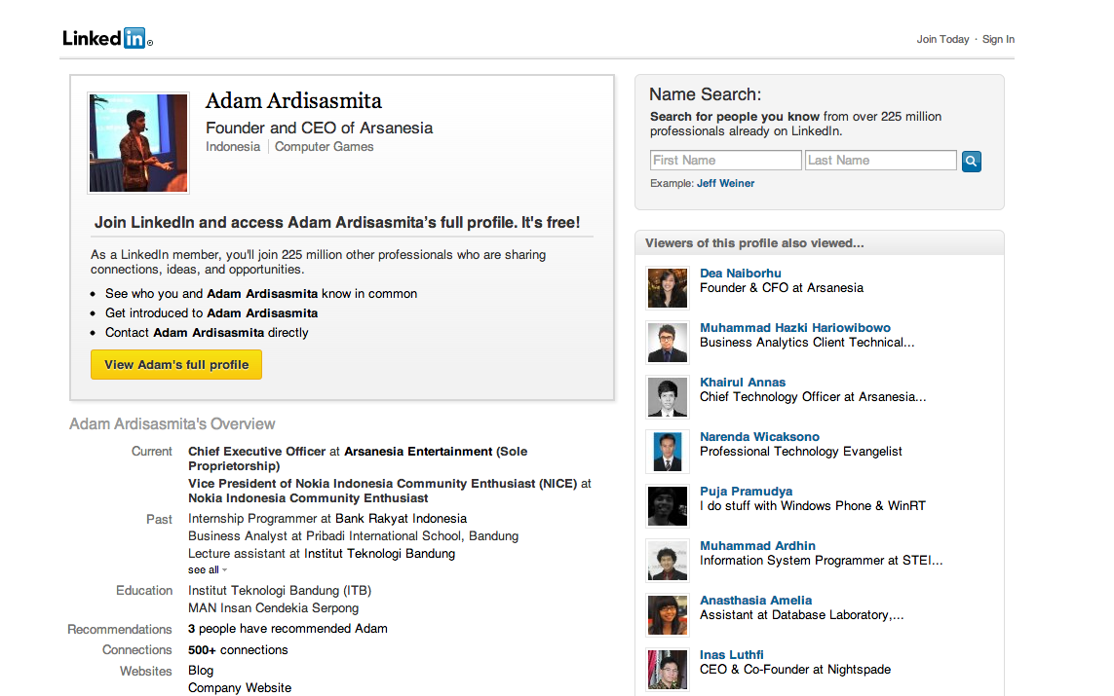Open Muhammad Ardhin's profile name link
This screenshot has width=1114, height=696.
click(x=757, y=546)
